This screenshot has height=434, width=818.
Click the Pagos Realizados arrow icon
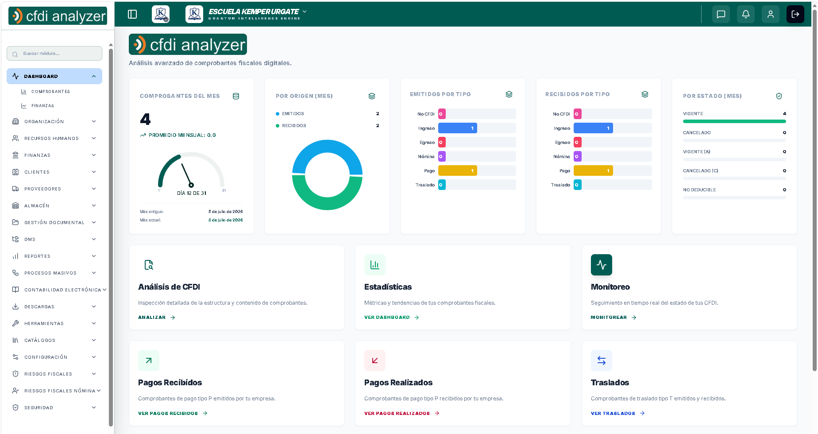375,360
